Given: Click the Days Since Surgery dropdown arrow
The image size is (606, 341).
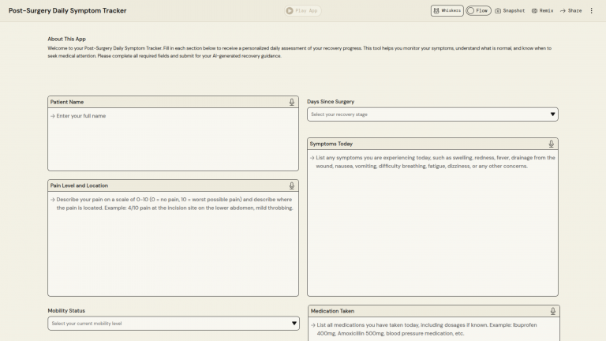Looking at the screenshot, I should [x=552, y=114].
